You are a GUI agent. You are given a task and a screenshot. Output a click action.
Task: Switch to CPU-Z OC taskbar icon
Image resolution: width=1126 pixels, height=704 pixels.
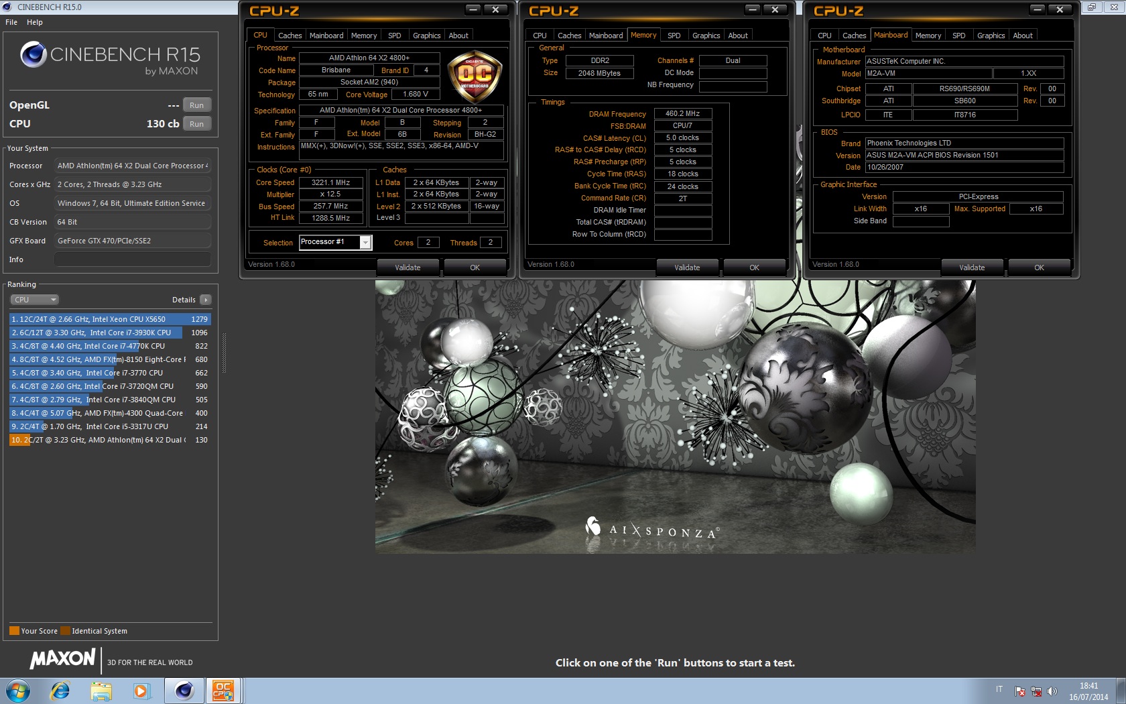[223, 691]
